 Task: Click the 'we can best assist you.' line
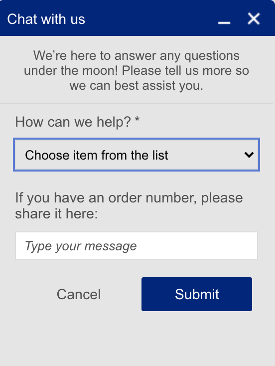click(137, 86)
